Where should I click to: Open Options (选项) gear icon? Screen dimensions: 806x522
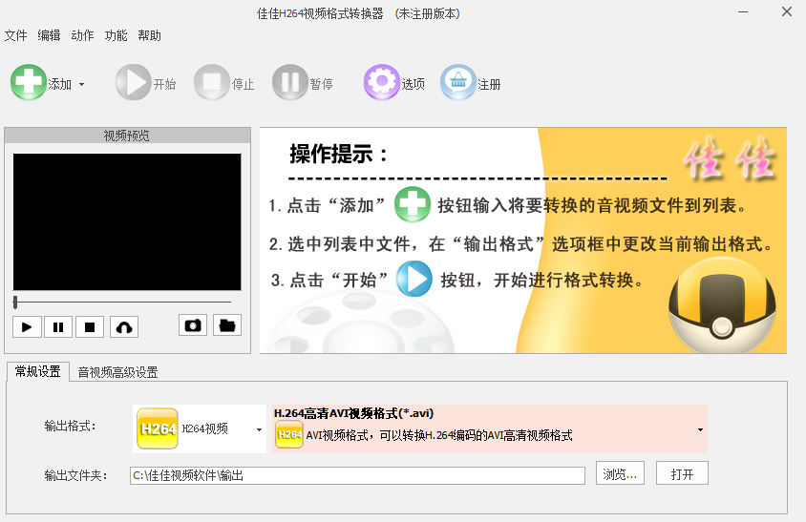[x=381, y=82]
